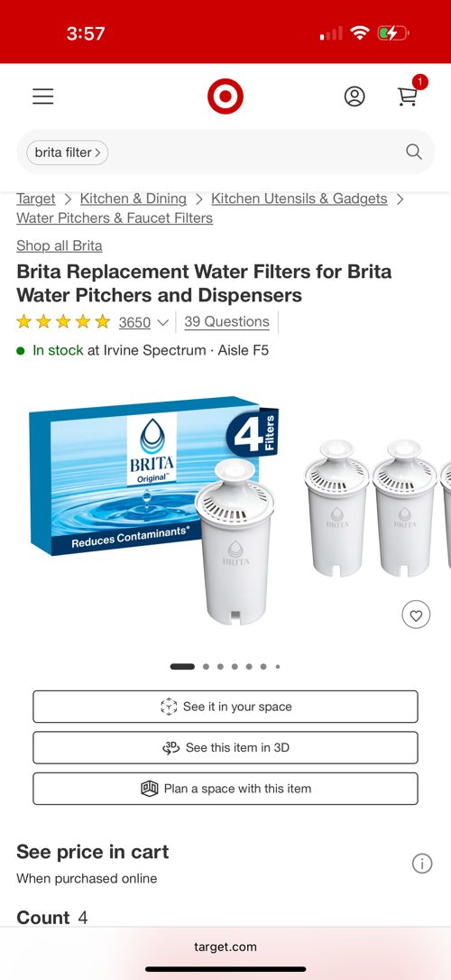This screenshot has height=980, width=451.
Task: Open the account profile icon
Action: pyautogui.click(x=354, y=97)
